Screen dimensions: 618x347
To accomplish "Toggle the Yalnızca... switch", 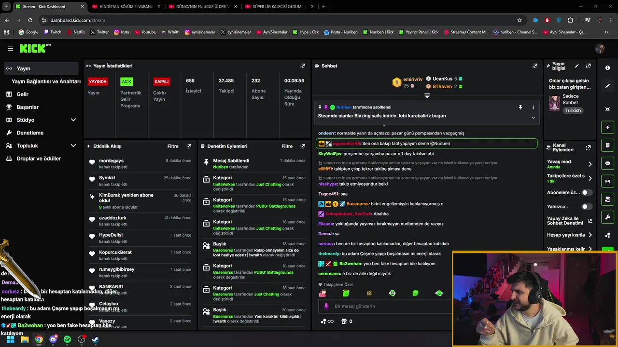I will pyautogui.click(x=587, y=207).
